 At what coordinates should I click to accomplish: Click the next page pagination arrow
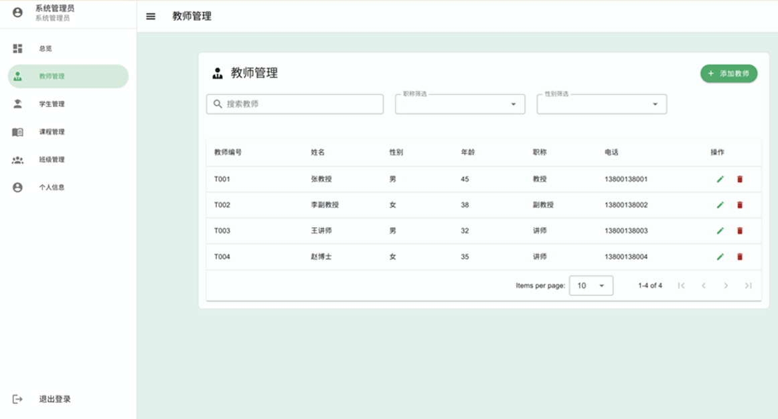726,285
